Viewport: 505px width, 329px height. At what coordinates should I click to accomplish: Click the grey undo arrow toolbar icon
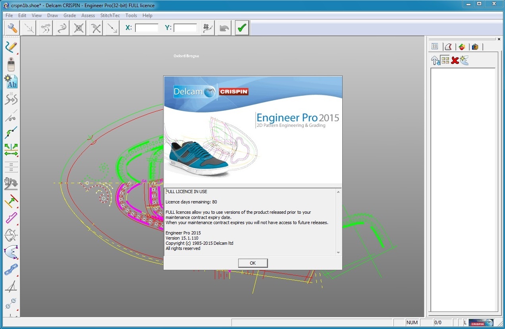coord(224,28)
